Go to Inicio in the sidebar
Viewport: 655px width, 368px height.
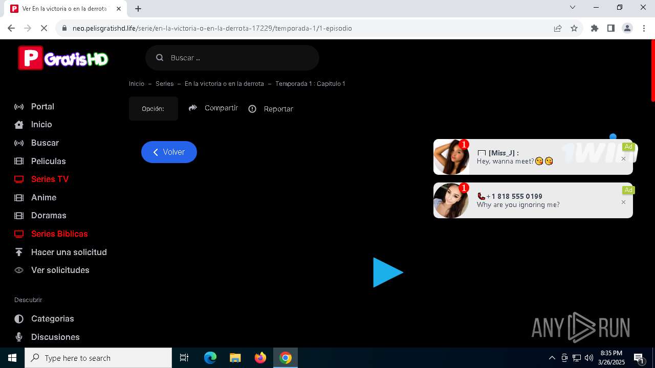tap(41, 125)
